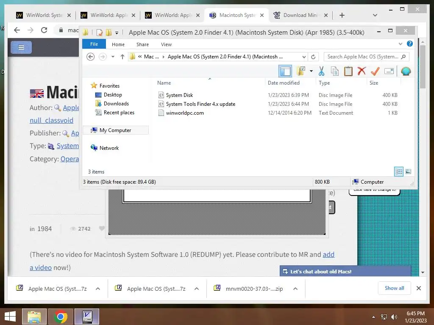This screenshot has width=434, height=325.
Task: Select the System Disk image file
Action: coord(179,95)
